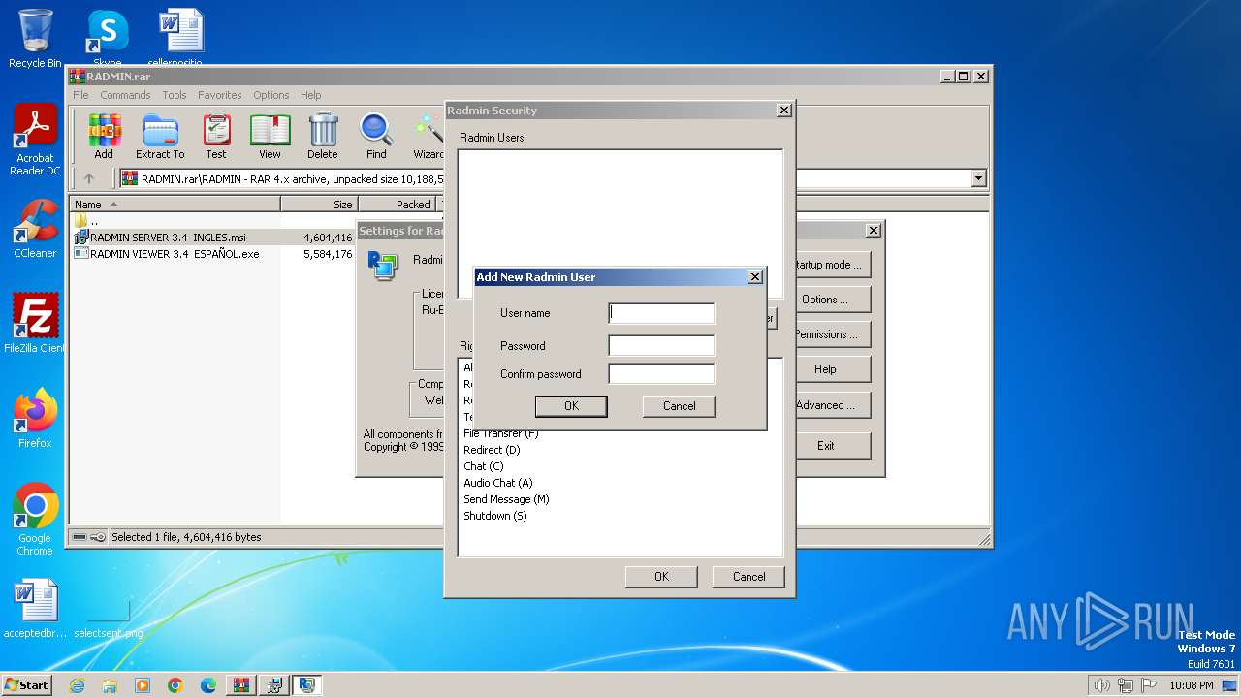Click the Delete toolbar icon
Screen dimensions: 1241x698
(323, 137)
